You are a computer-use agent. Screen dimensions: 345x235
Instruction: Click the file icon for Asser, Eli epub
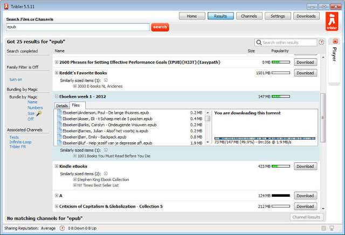tap(59, 119)
